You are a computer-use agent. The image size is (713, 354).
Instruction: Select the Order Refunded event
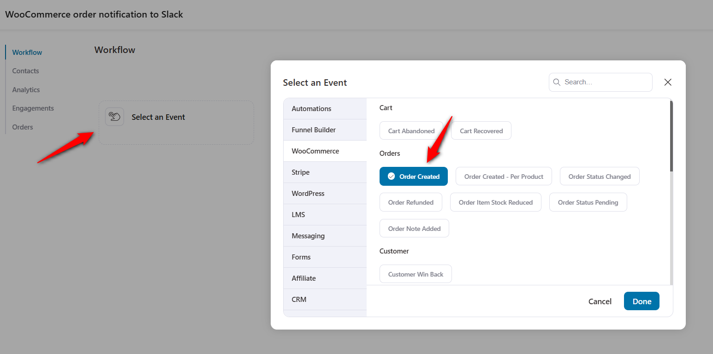tap(410, 202)
